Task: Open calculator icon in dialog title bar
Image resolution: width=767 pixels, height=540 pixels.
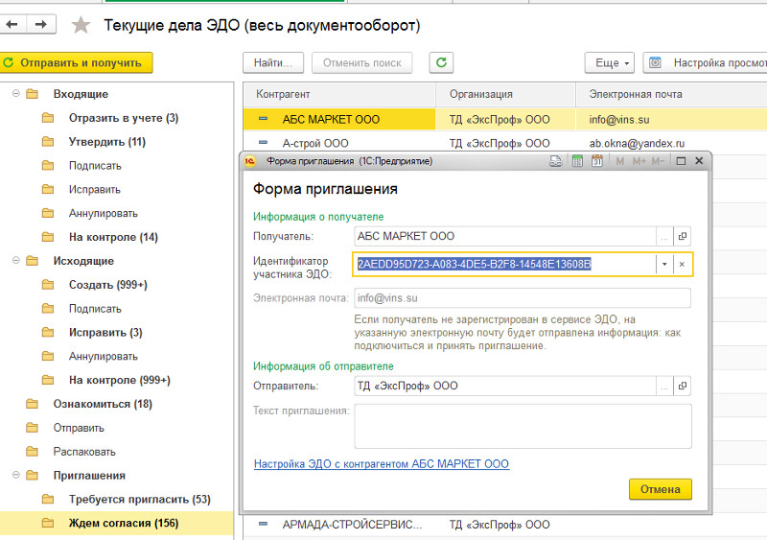Action: [x=577, y=161]
